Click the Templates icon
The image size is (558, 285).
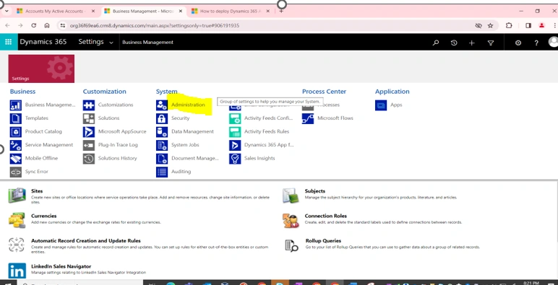tap(16, 118)
